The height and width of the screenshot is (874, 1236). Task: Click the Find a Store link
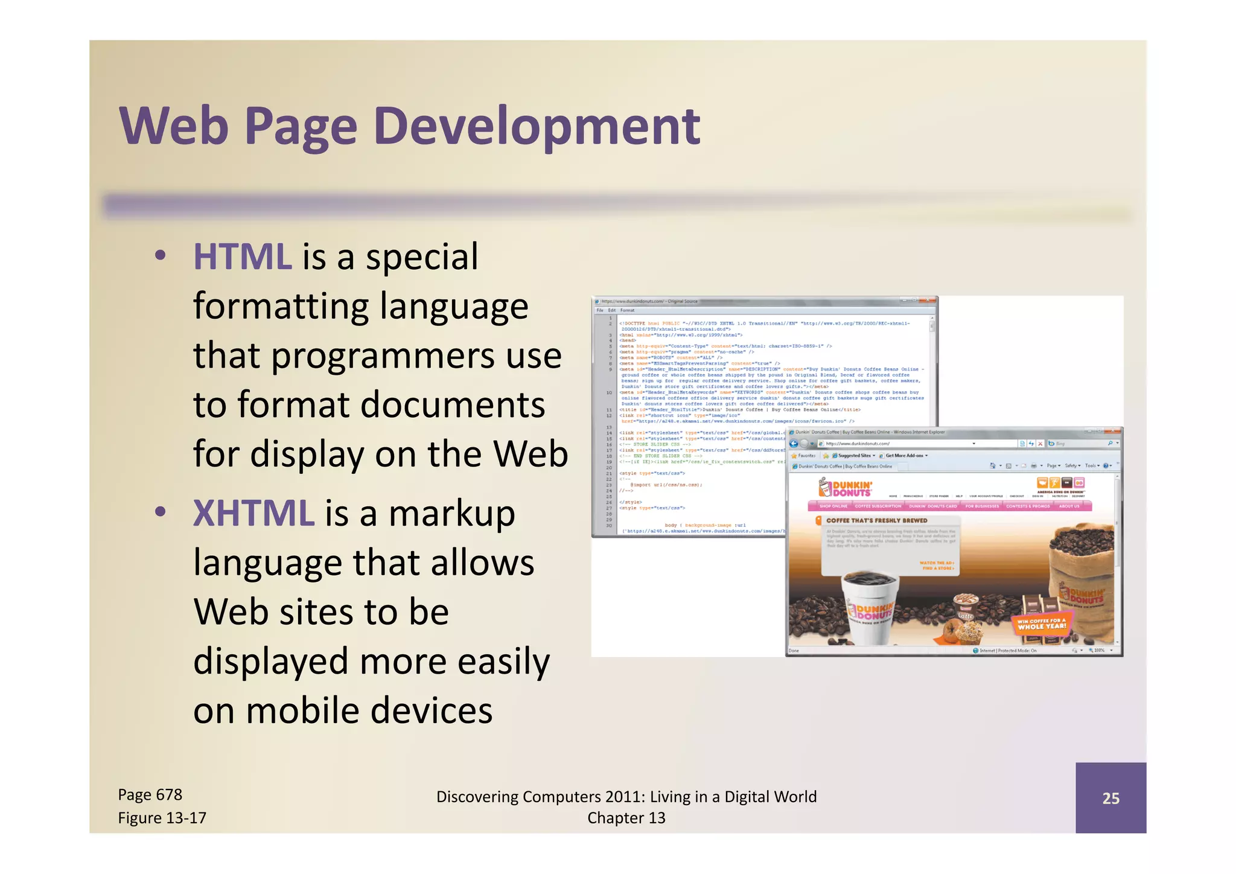938,568
